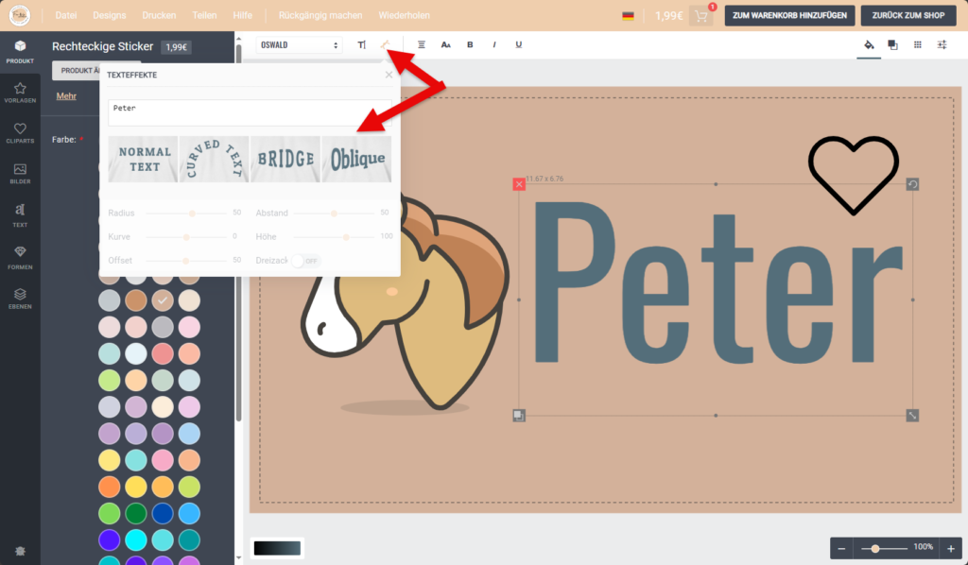Open the Formen shapes panel
The height and width of the screenshot is (565, 968).
[20, 255]
